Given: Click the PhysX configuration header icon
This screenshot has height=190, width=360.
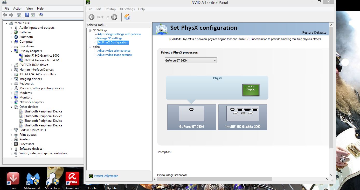Looking at the screenshot, I should pos(161,29).
